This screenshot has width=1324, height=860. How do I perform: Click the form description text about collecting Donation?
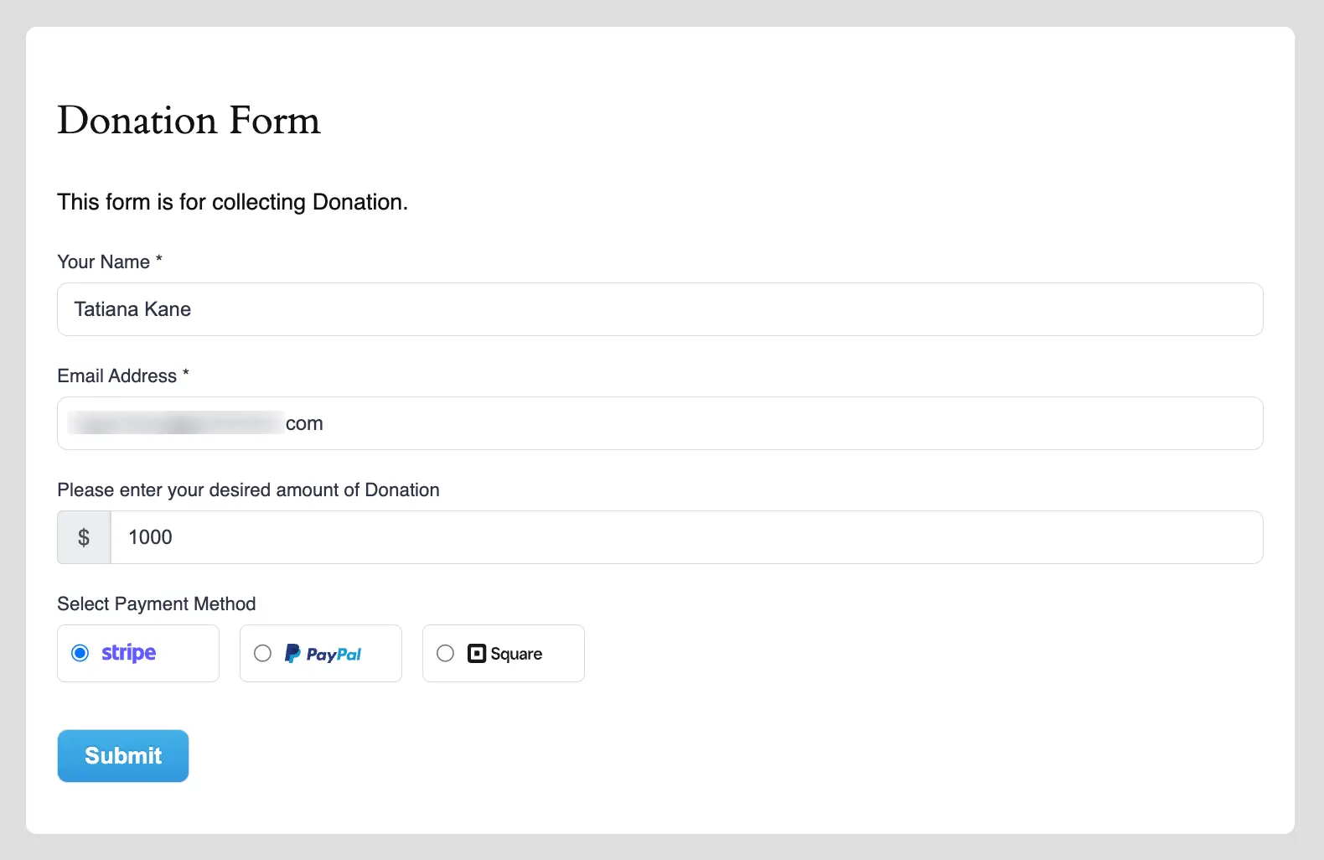[x=232, y=202]
